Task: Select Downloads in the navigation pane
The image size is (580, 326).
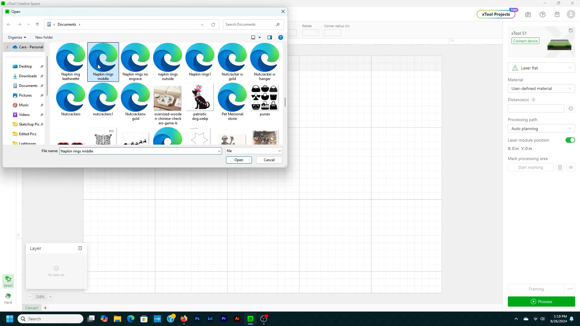Action: point(28,76)
